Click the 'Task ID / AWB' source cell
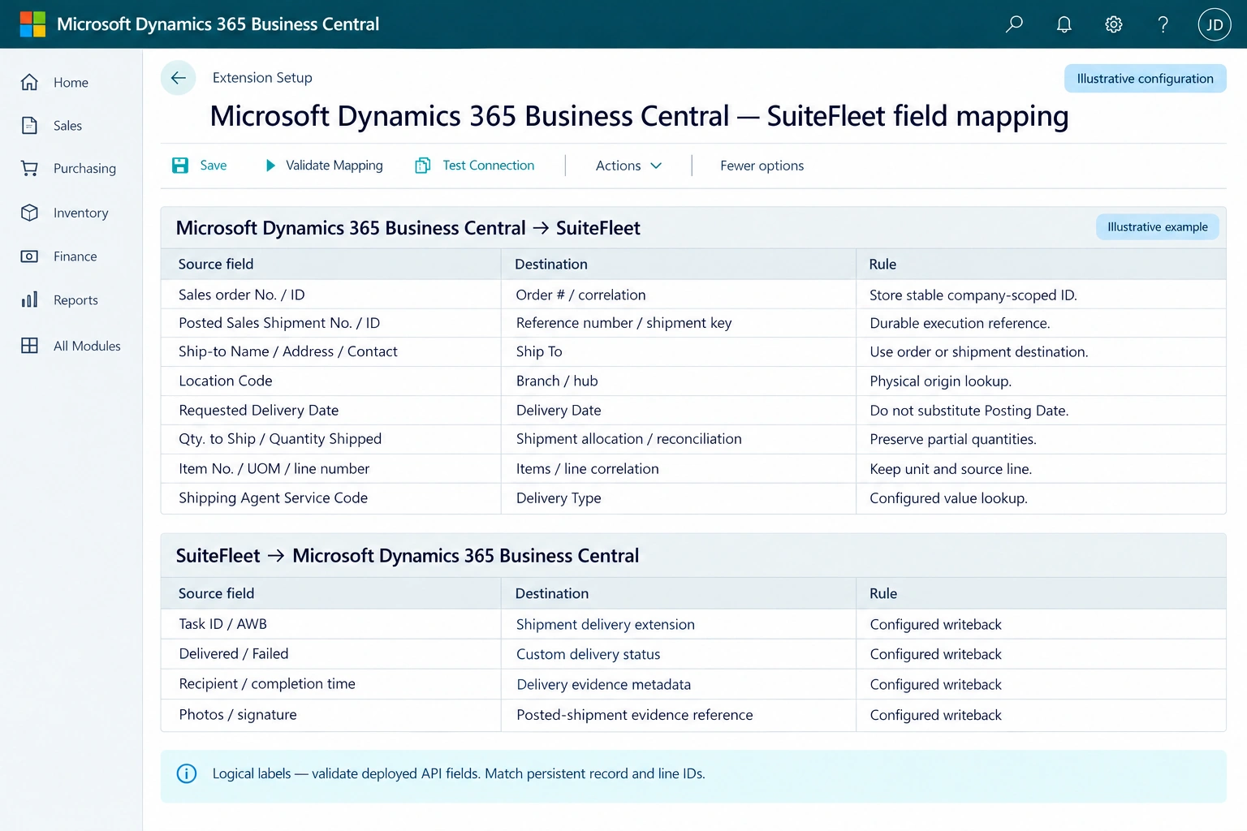 click(330, 624)
